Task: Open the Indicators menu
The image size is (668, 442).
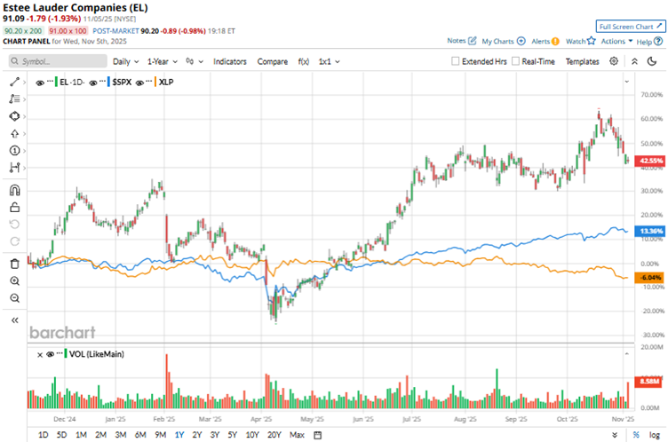Action: pyautogui.click(x=230, y=61)
